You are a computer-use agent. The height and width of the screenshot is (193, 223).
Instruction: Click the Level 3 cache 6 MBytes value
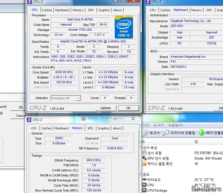tap(108, 87)
